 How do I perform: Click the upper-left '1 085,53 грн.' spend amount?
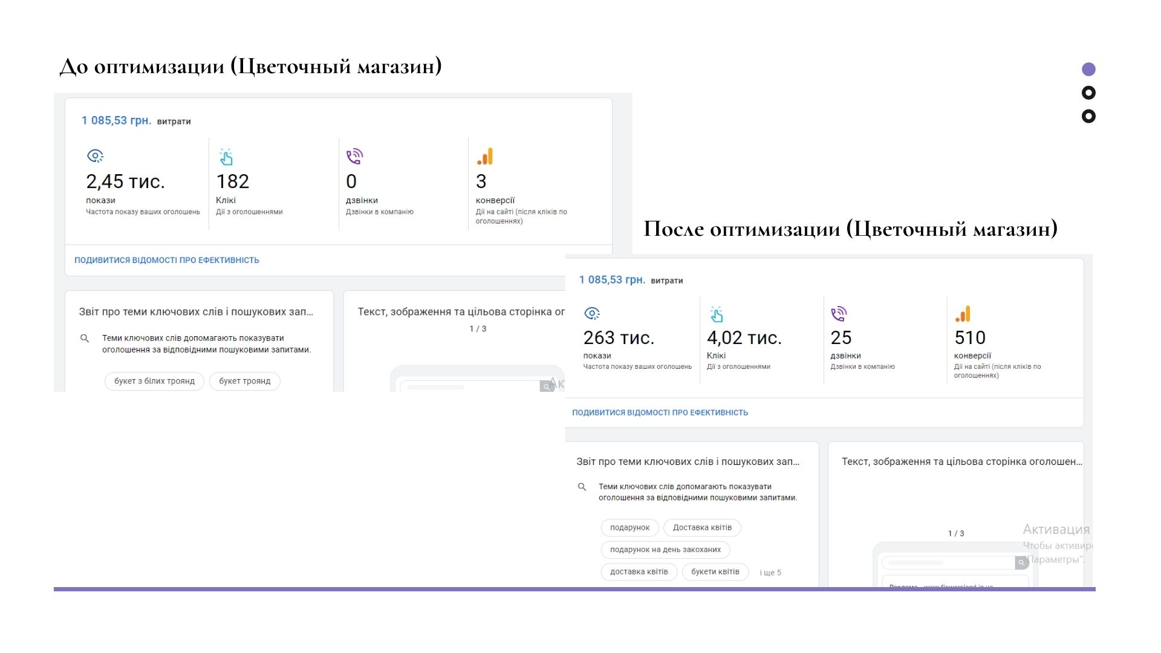tap(116, 120)
